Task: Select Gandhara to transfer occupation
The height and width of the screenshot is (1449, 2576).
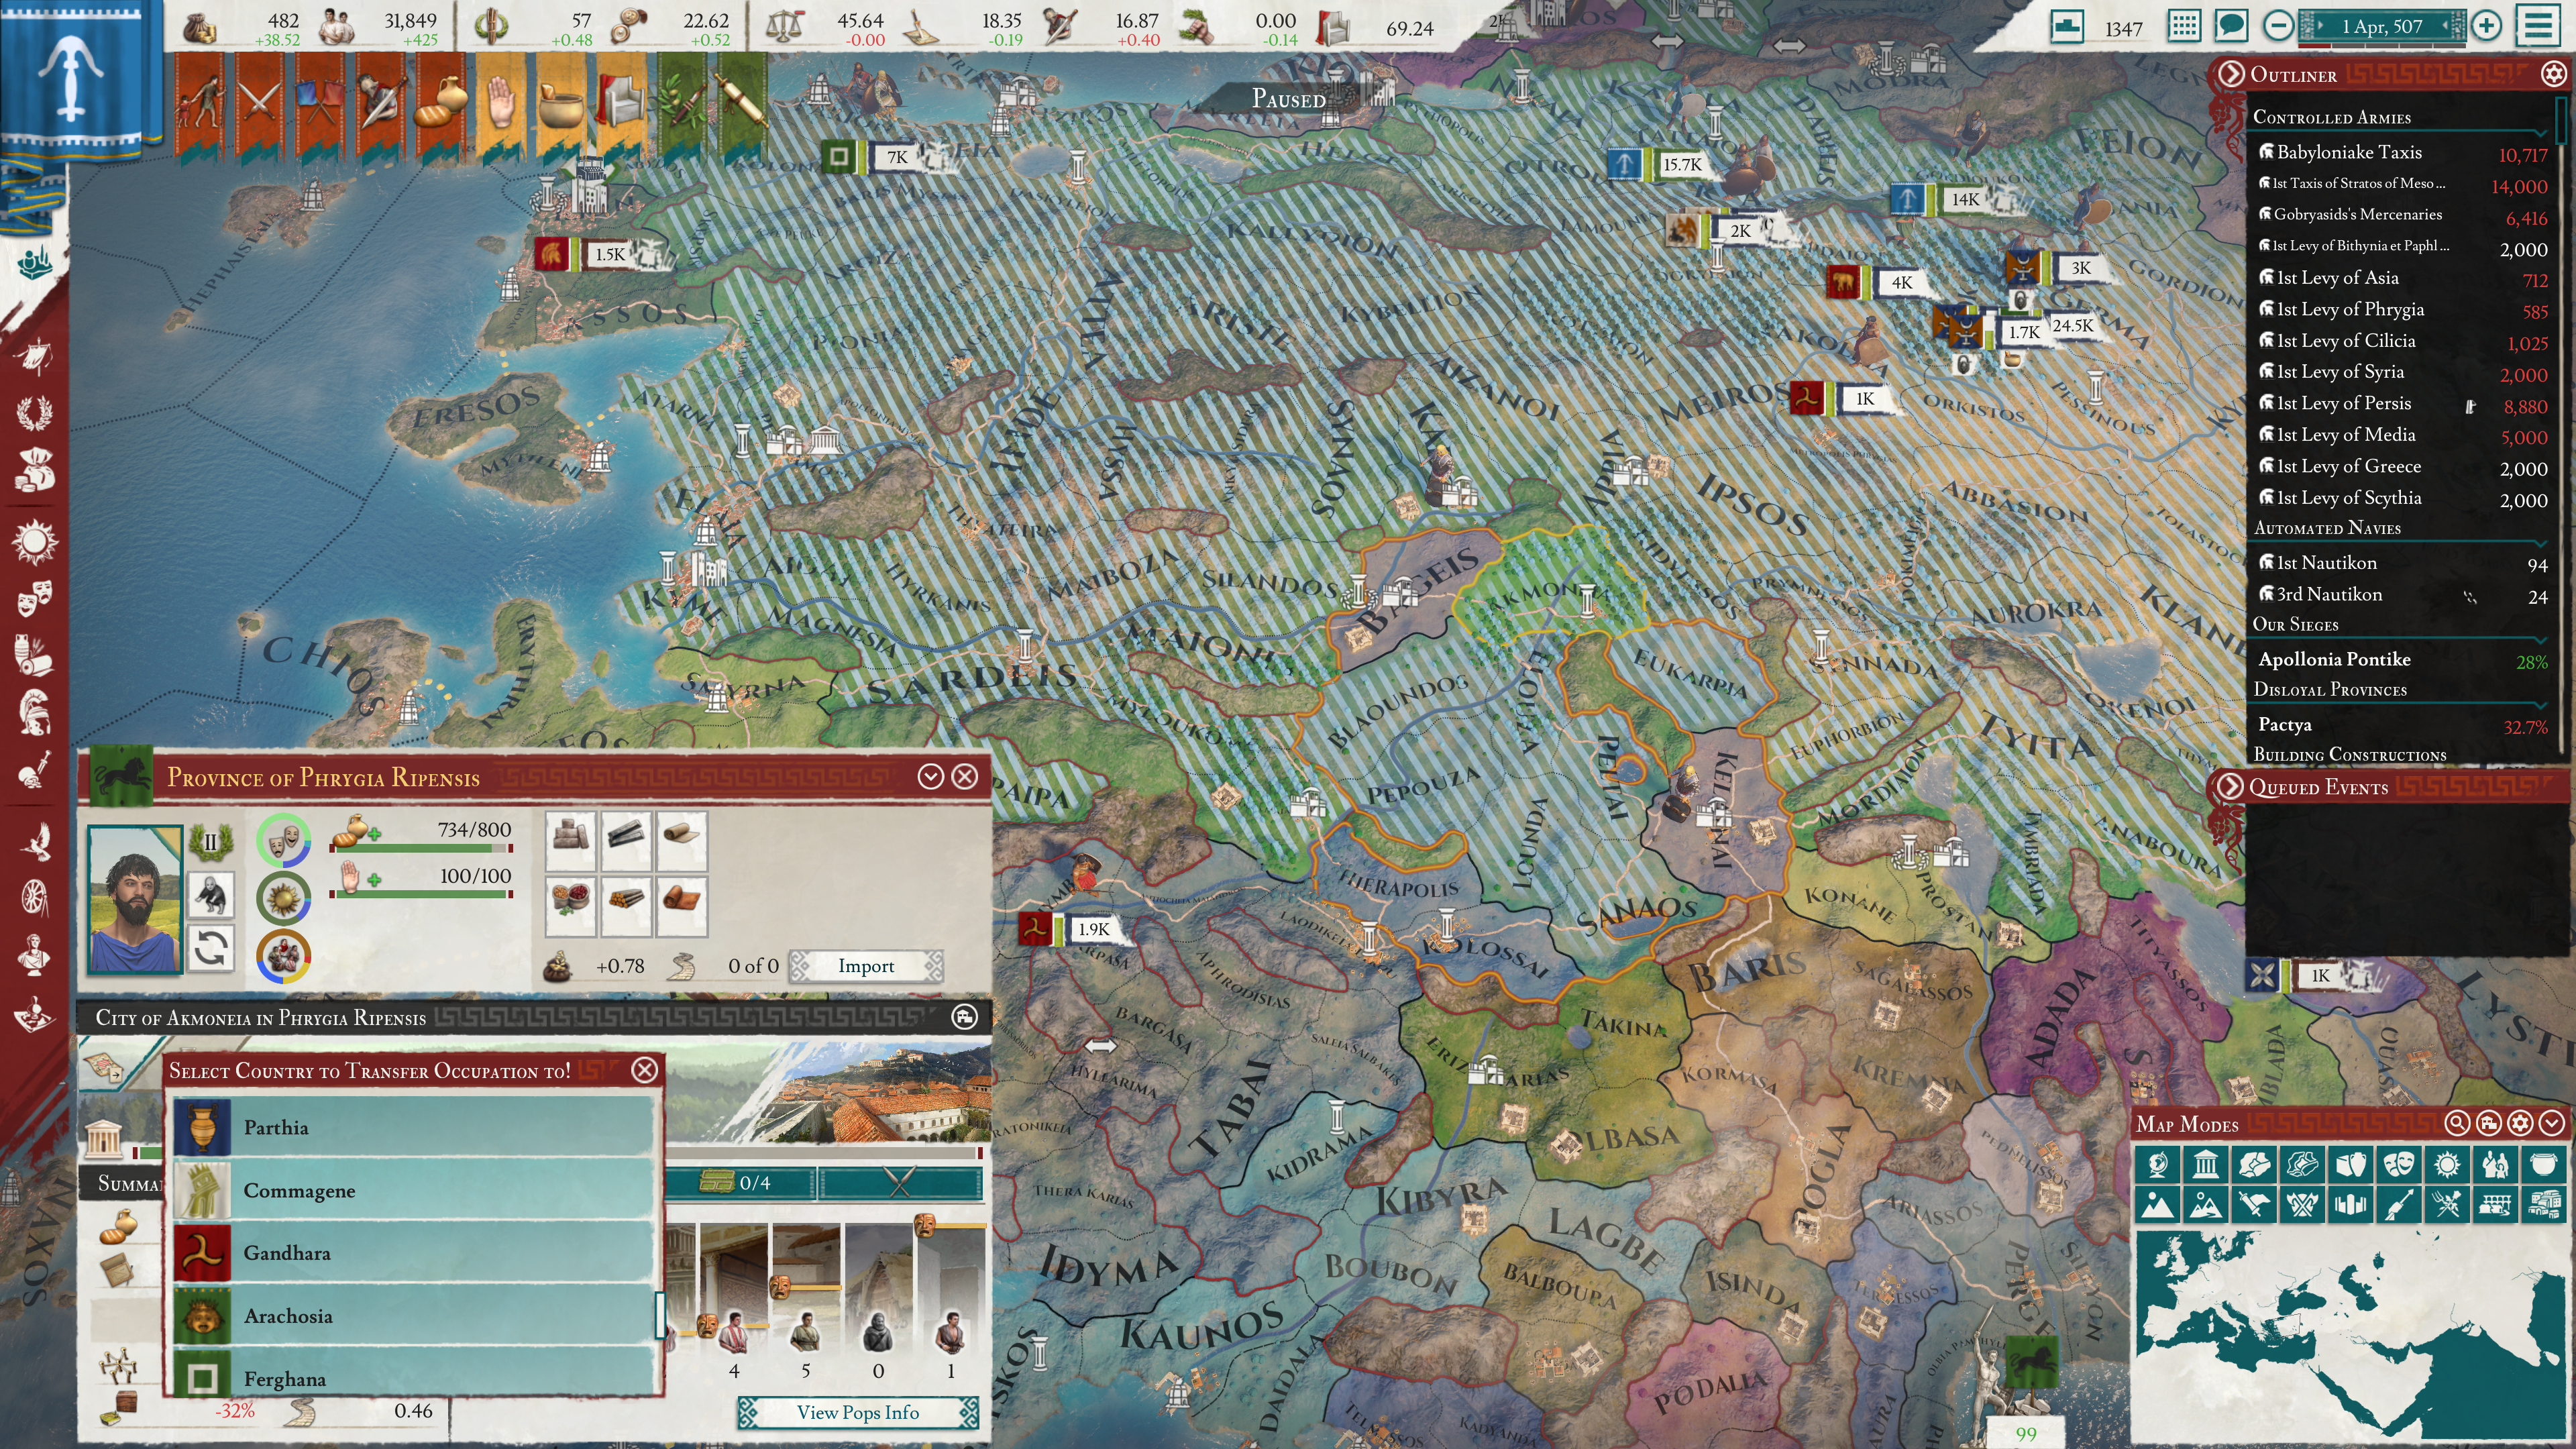Action: (x=414, y=1253)
